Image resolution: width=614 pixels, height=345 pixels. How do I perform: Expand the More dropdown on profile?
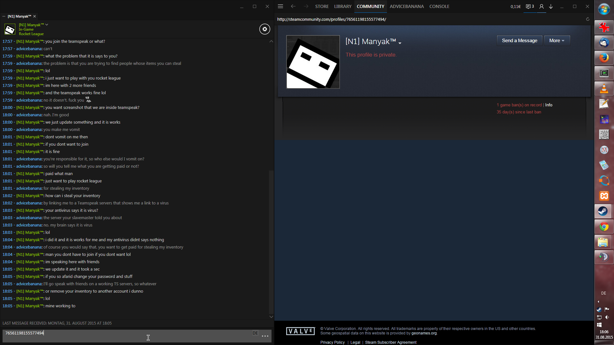557,41
